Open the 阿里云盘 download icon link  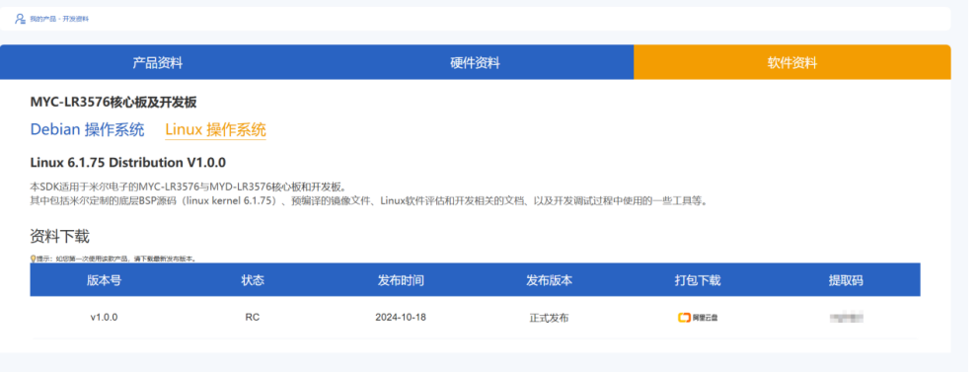point(698,317)
